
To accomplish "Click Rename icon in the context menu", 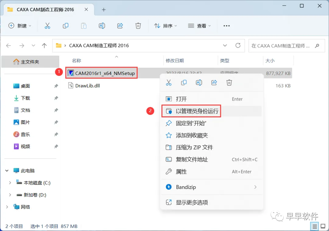I will (199, 83).
